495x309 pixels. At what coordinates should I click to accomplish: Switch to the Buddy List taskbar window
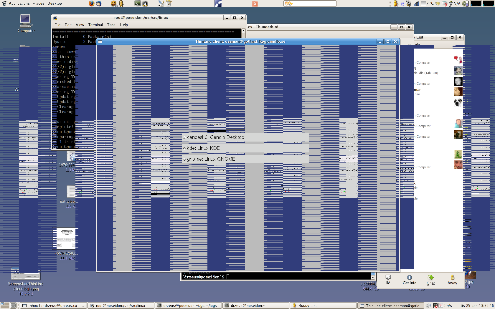click(x=323, y=305)
